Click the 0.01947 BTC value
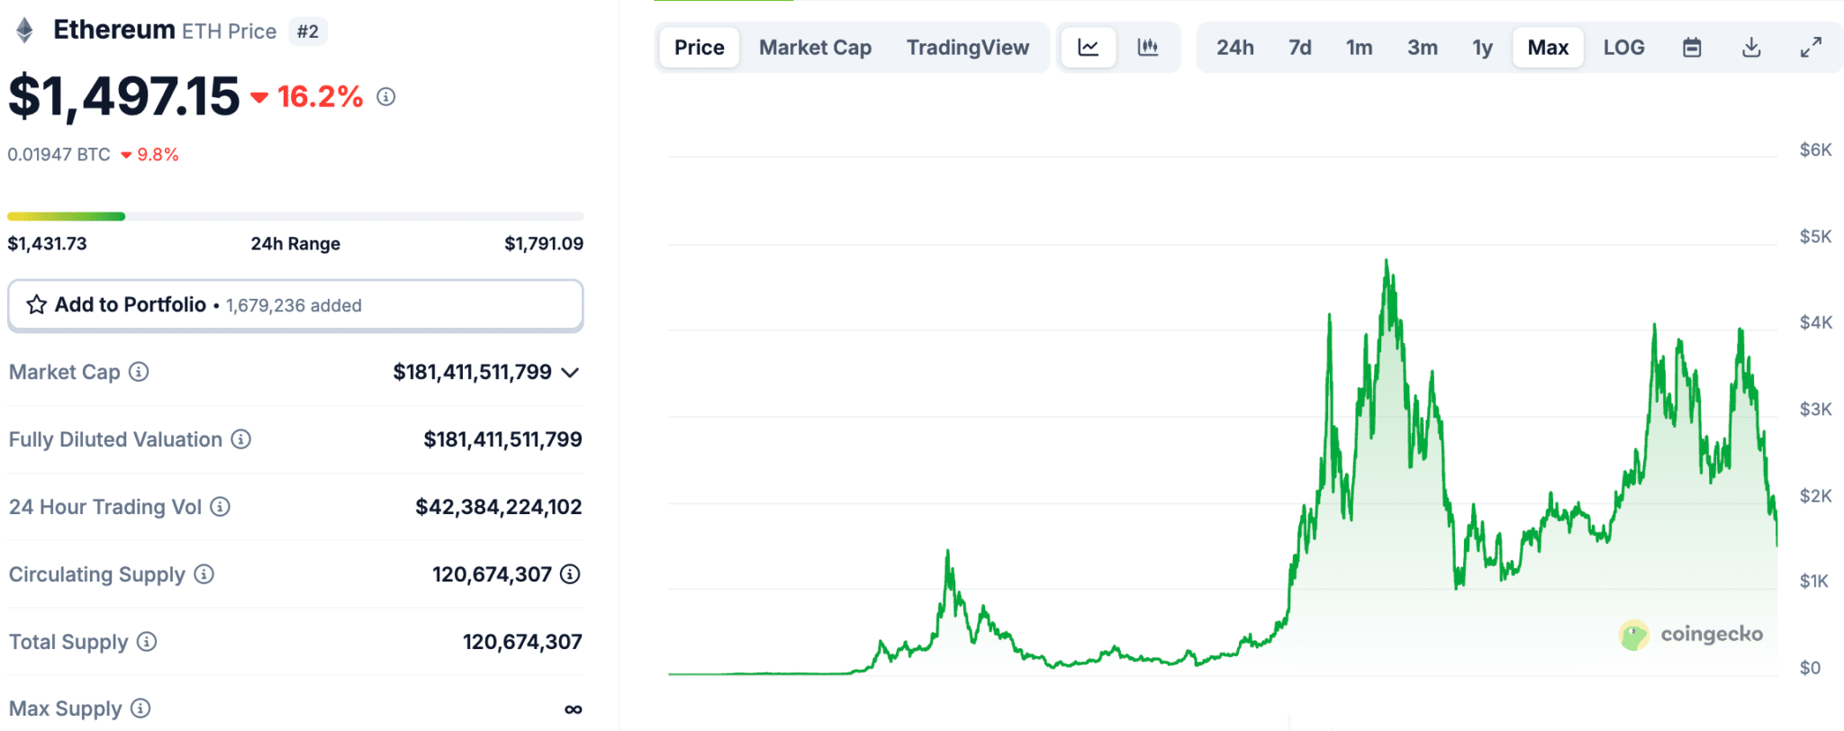The width and height of the screenshot is (1844, 731). pyautogui.click(x=59, y=155)
